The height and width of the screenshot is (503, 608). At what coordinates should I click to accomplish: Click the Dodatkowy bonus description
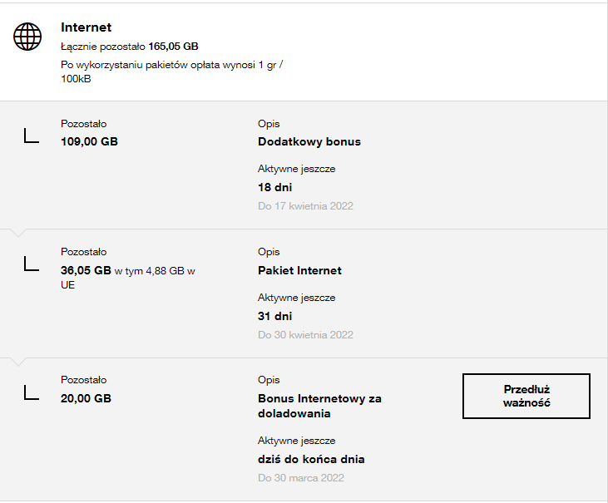309,141
